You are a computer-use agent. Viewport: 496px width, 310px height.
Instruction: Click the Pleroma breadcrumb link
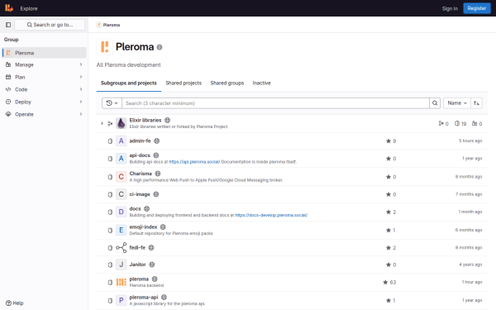pyautogui.click(x=112, y=25)
